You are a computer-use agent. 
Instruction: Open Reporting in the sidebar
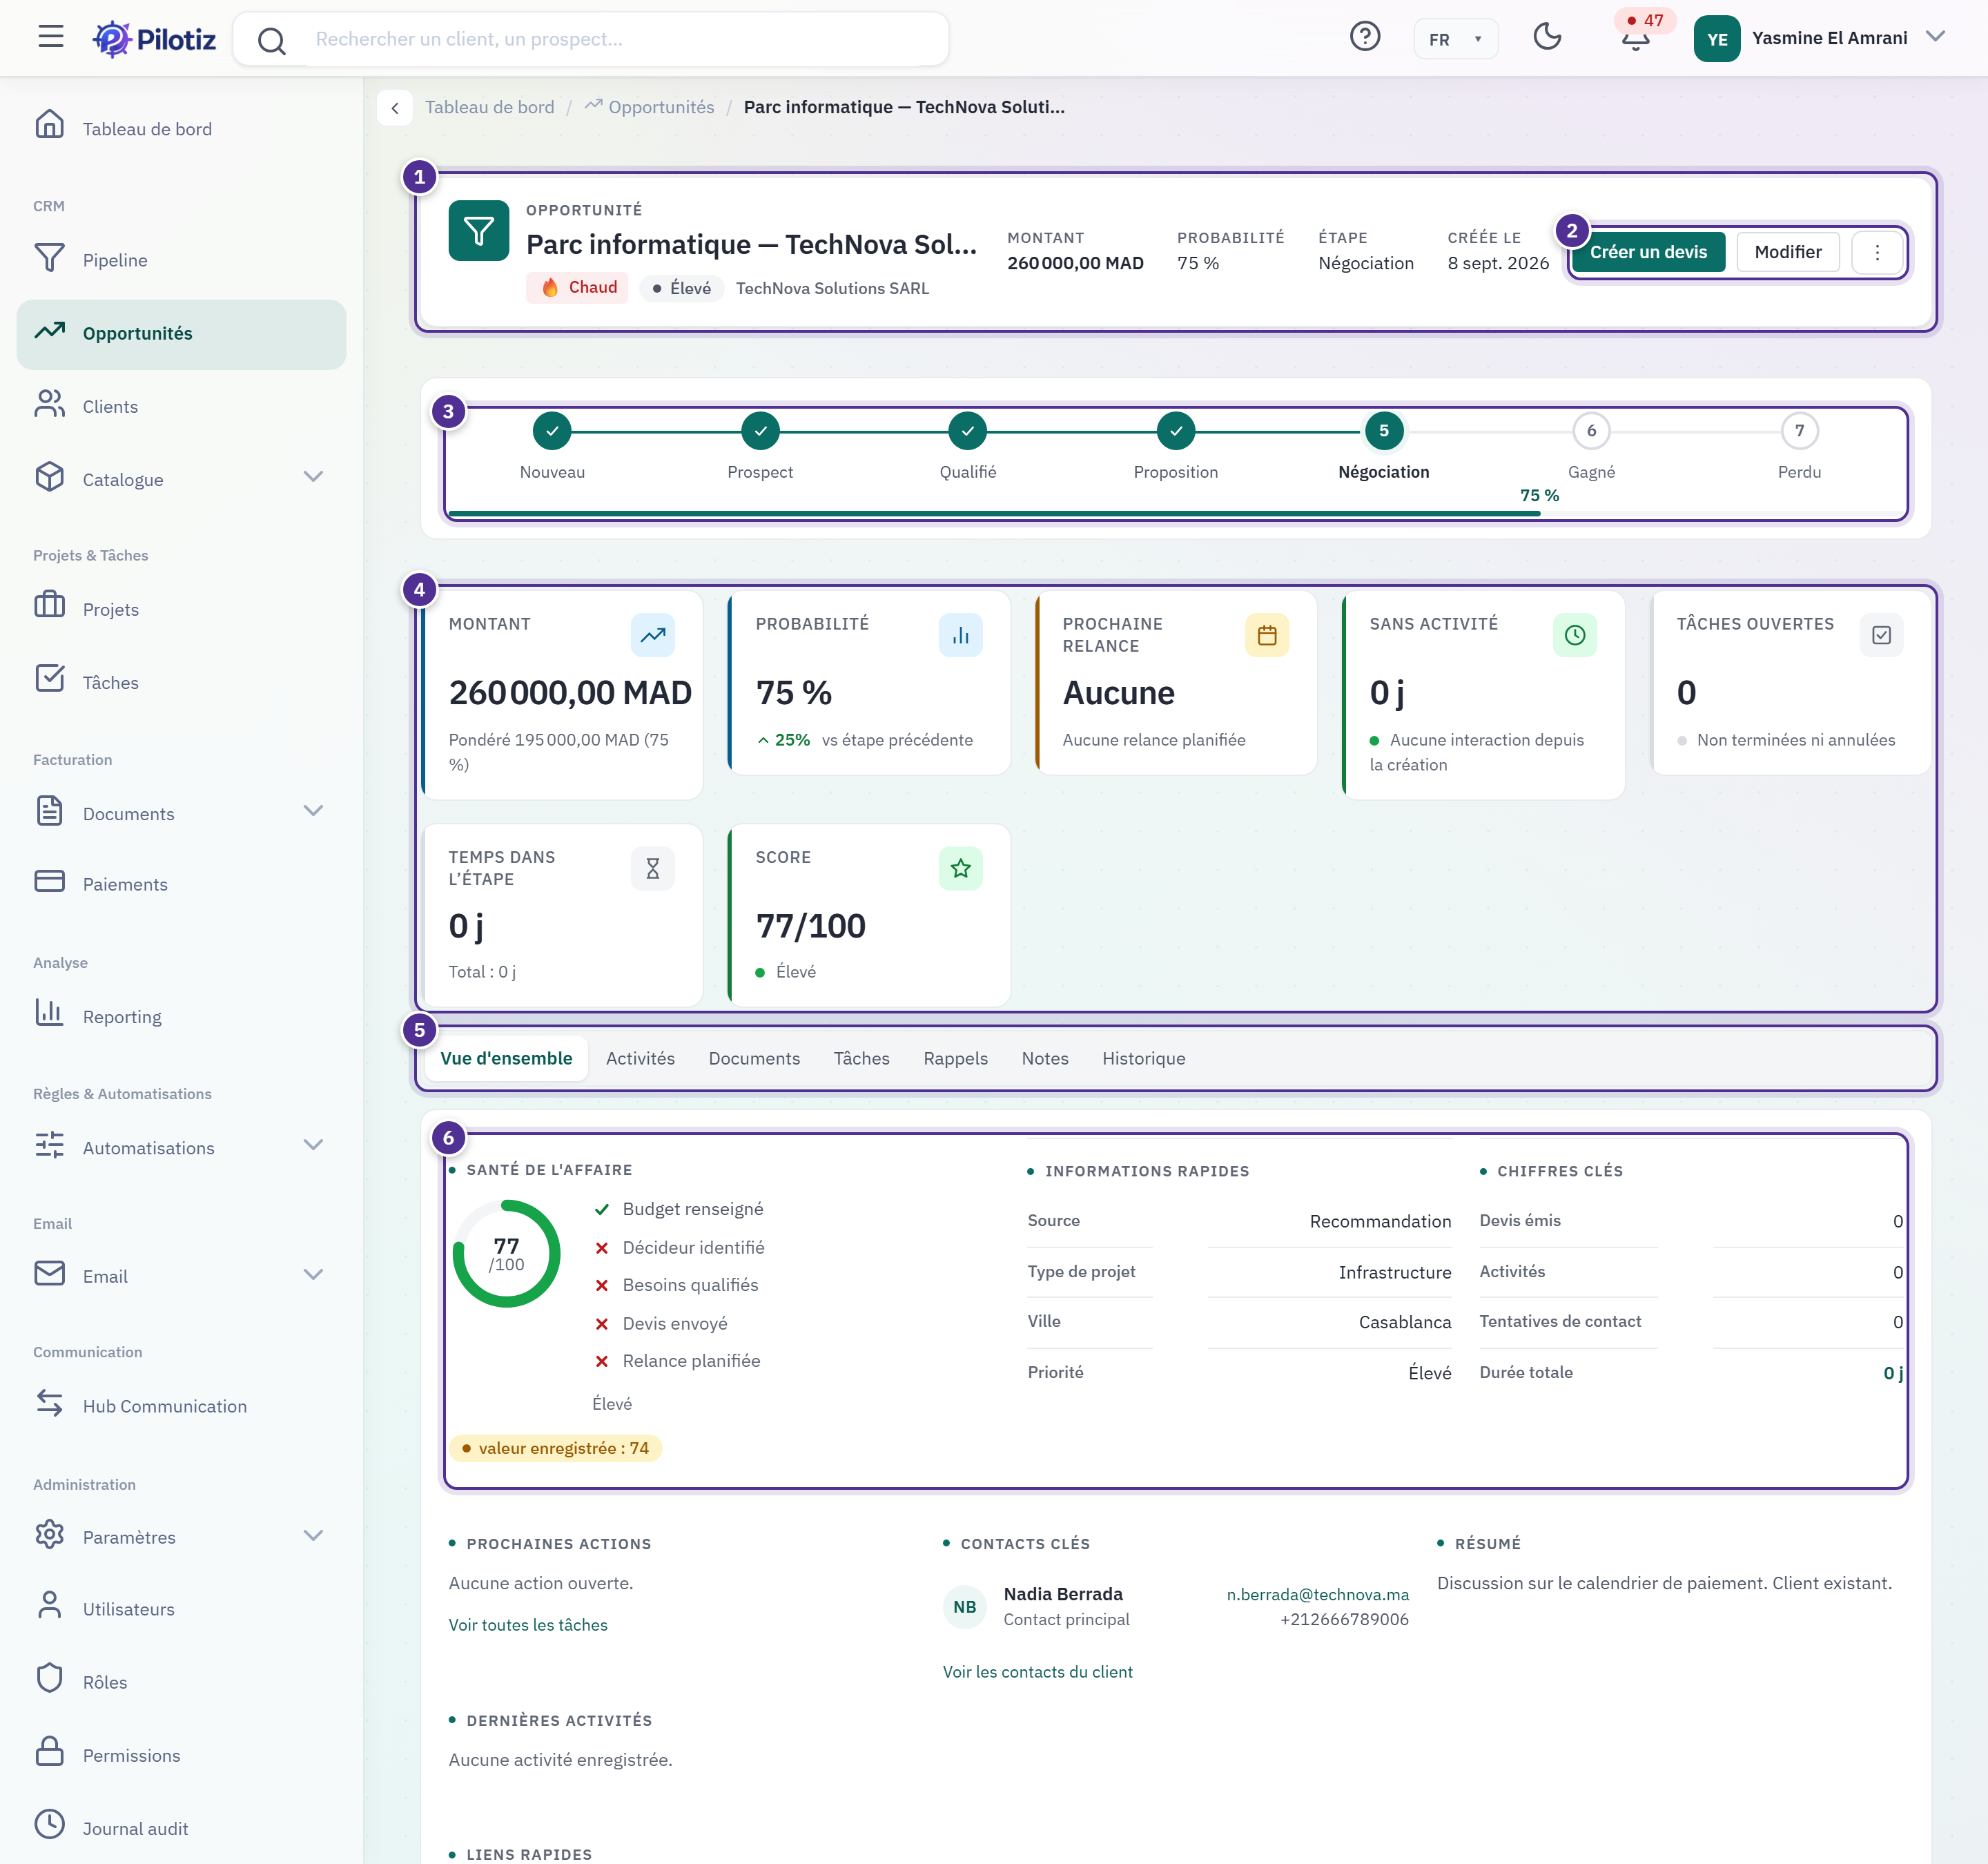(181, 1016)
